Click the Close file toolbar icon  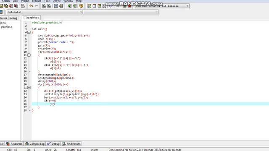11,6
